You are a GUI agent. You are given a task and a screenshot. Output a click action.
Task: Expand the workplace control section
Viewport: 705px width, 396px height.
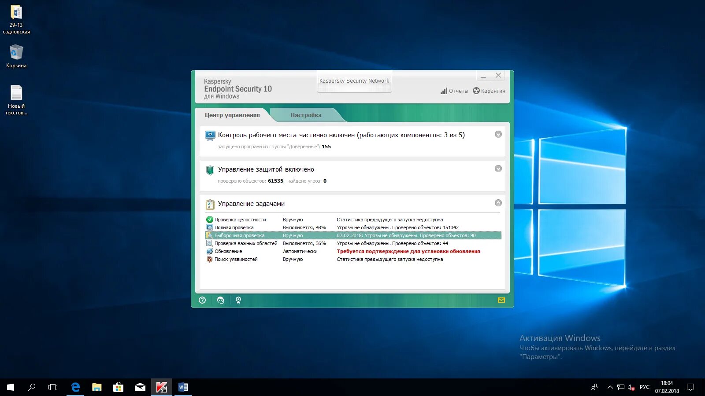(498, 134)
